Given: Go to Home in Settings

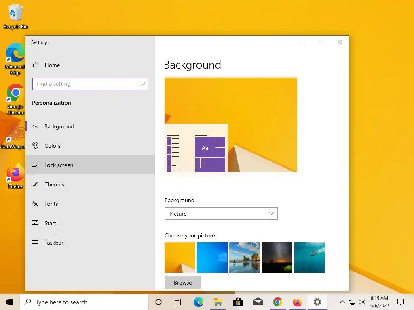Looking at the screenshot, I should (x=90, y=65).
